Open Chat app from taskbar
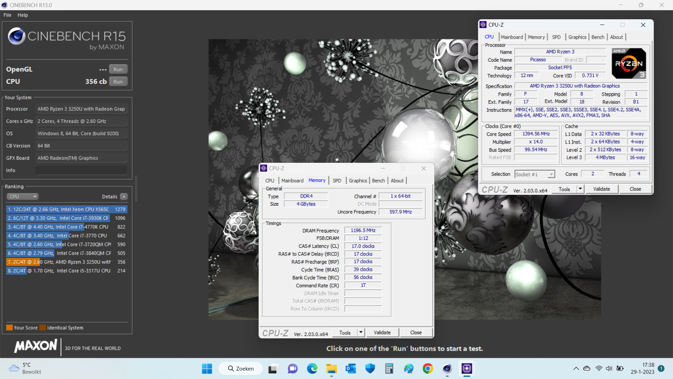 [293, 369]
